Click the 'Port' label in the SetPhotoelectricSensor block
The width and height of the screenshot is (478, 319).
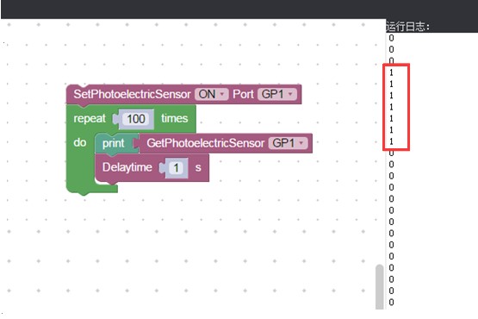243,94
